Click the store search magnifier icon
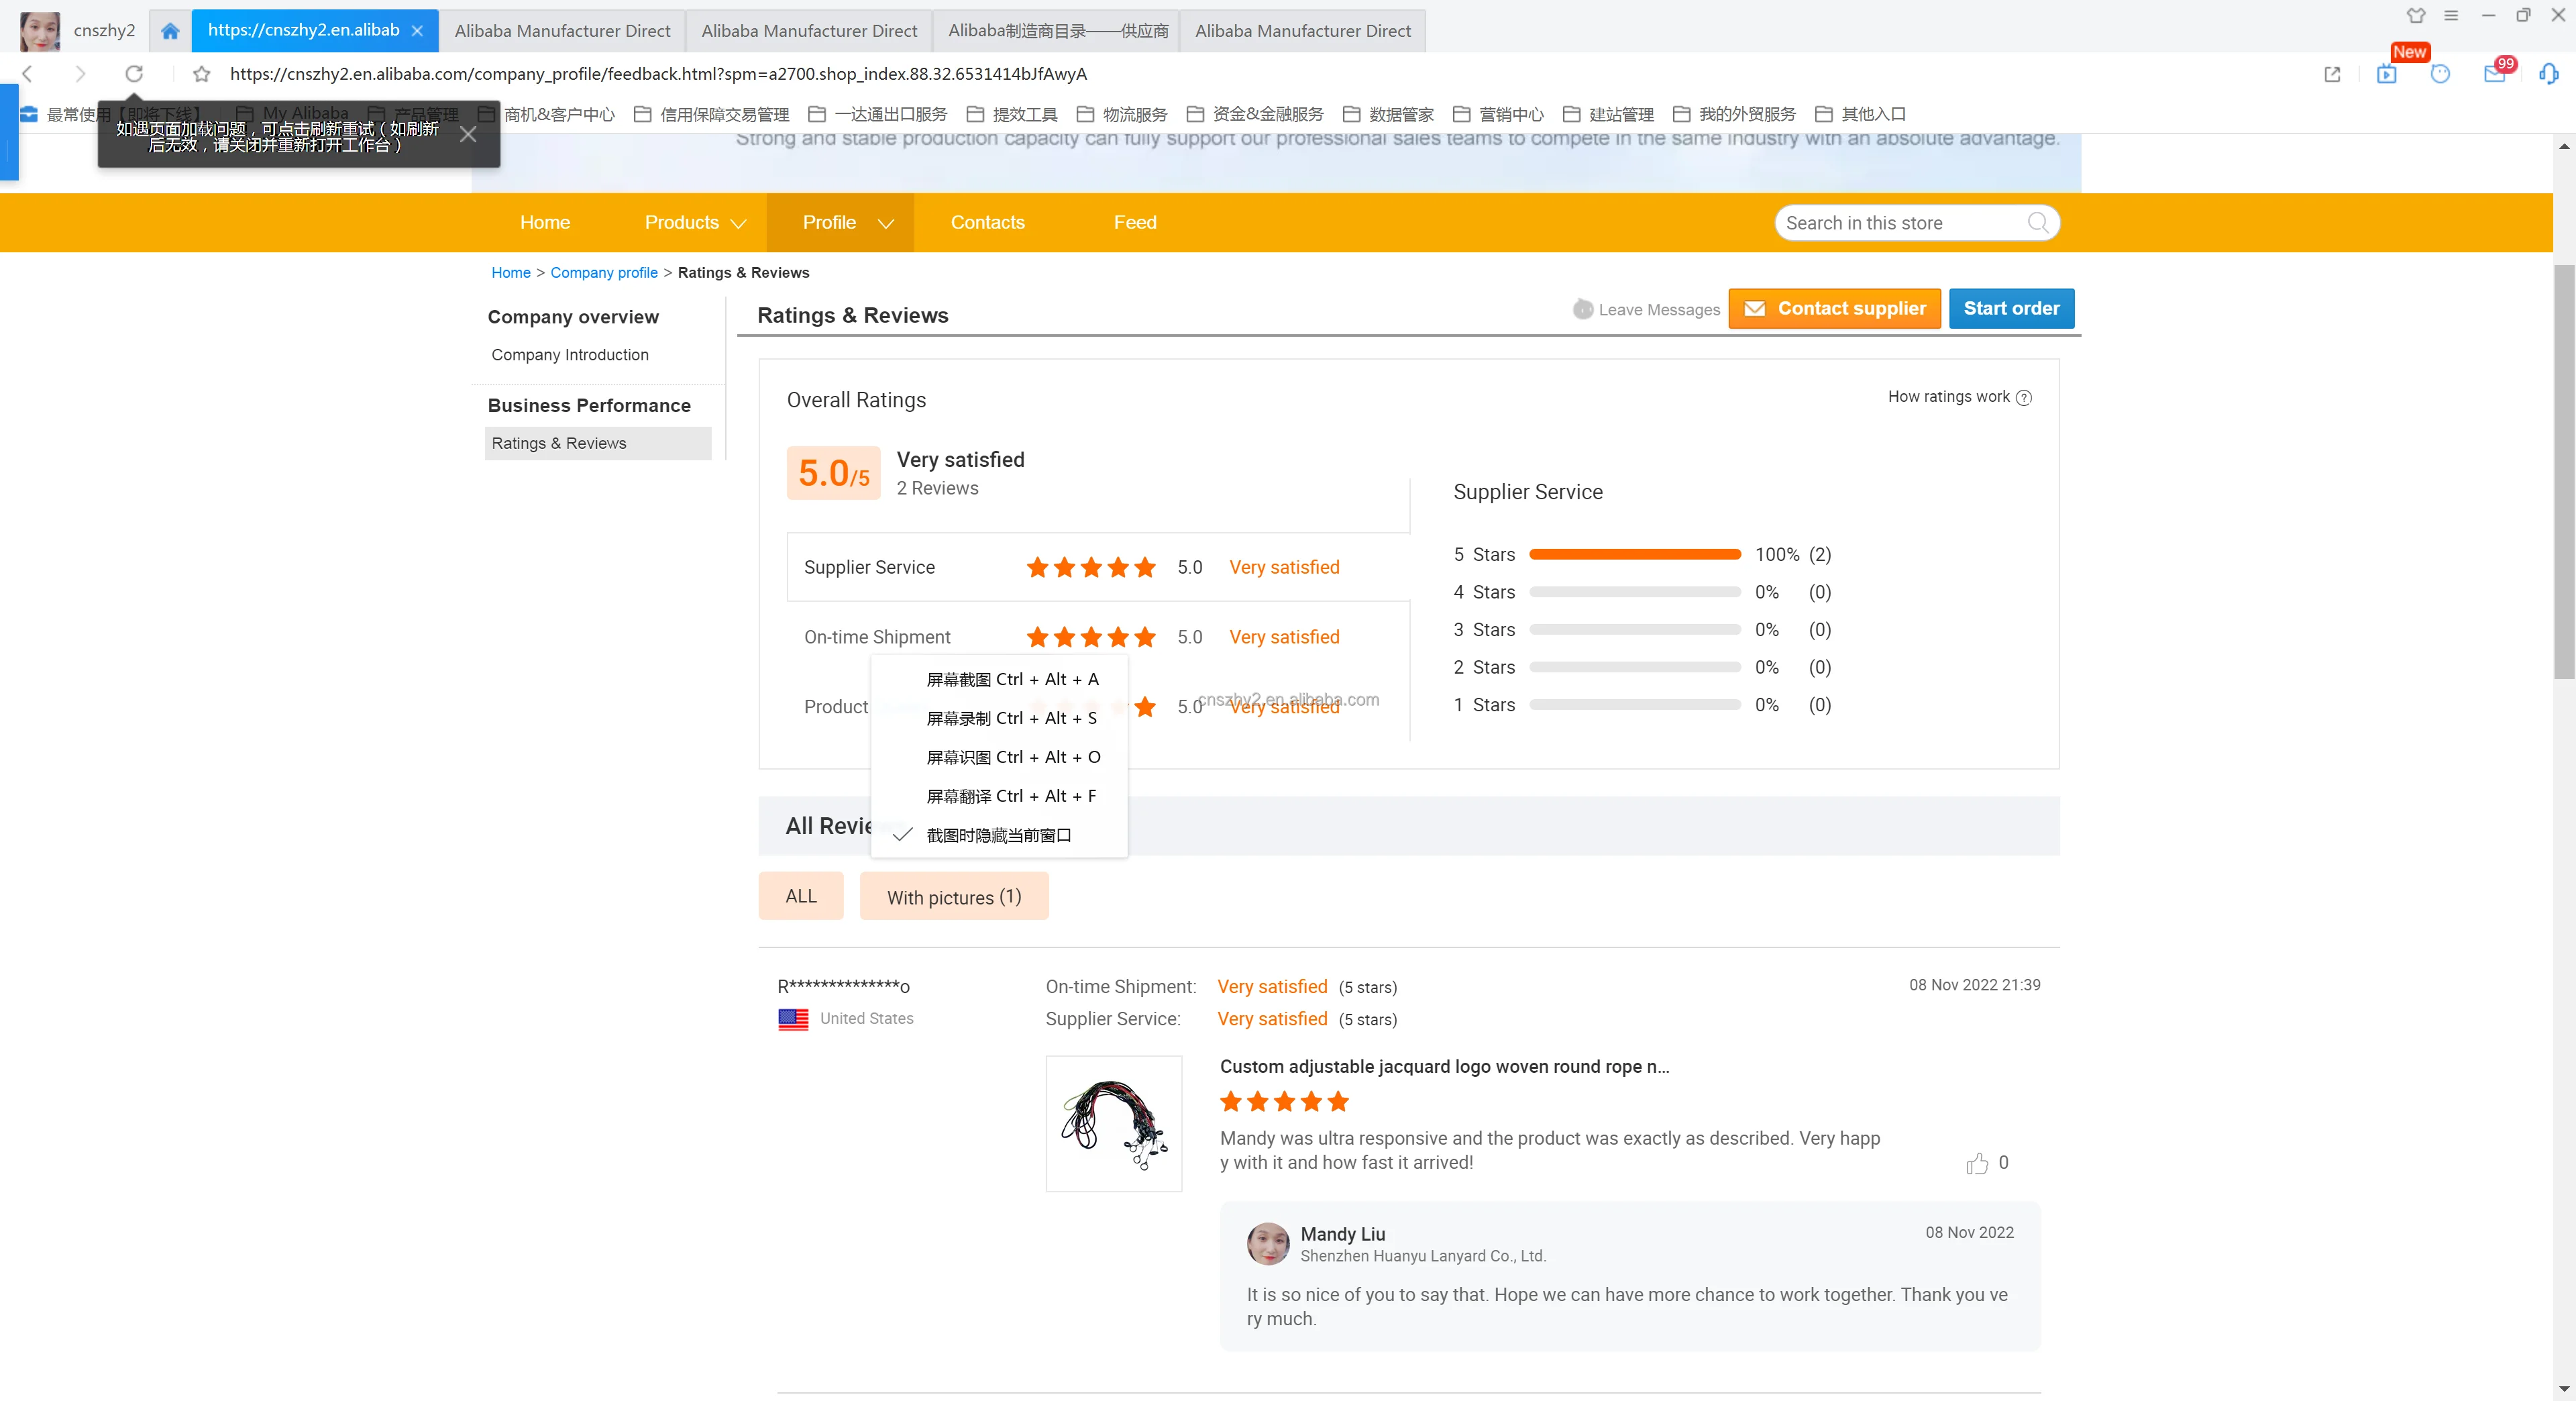 [x=2038, y=222]
